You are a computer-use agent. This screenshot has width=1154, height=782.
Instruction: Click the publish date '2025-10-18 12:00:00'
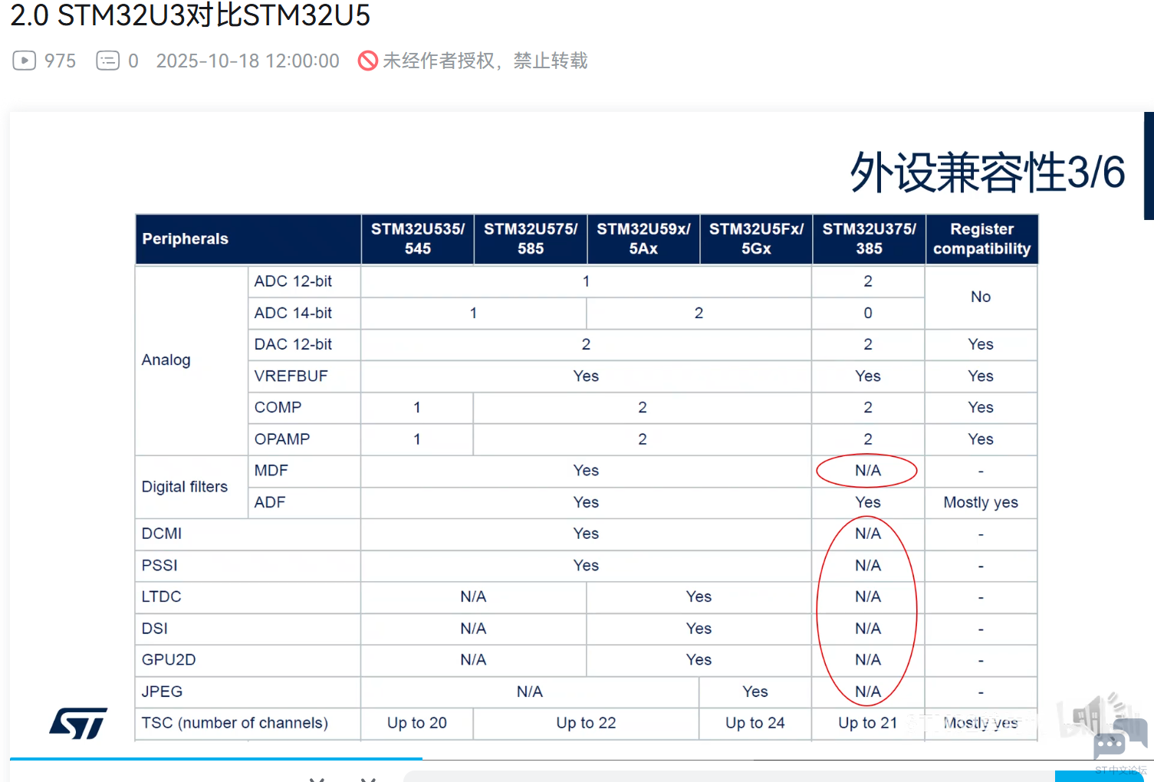248,61
